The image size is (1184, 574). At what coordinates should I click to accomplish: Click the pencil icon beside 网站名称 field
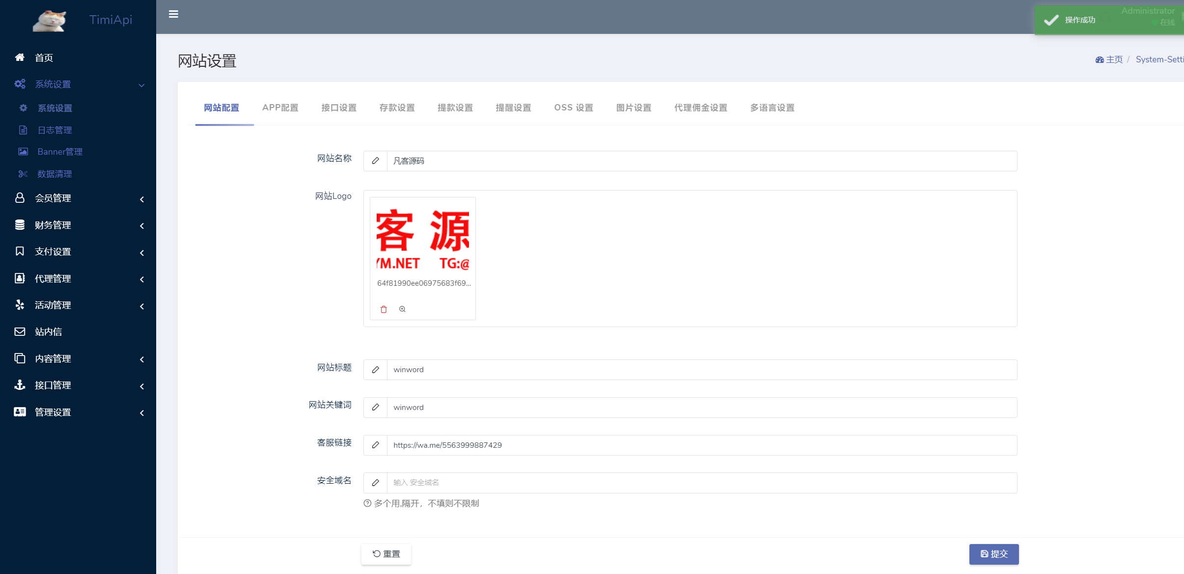(375, 161)
